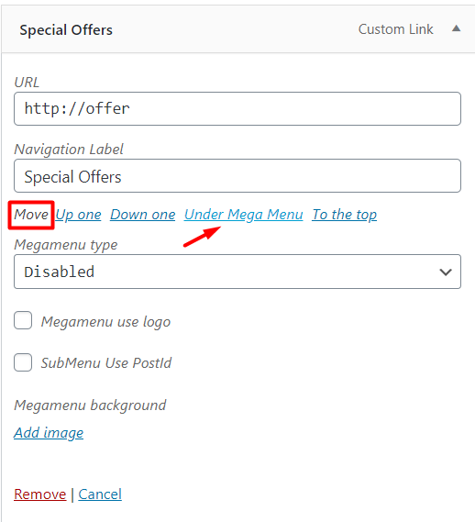475x522 pixels.
Task: Move item Under Mega Menu
Action: click(x=244, y=215)
